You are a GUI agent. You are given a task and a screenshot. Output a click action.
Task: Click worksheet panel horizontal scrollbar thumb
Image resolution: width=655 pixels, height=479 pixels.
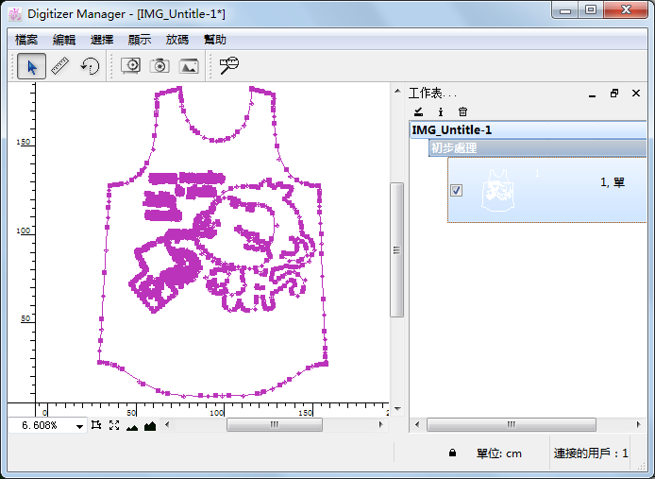(x=512, y=424)
